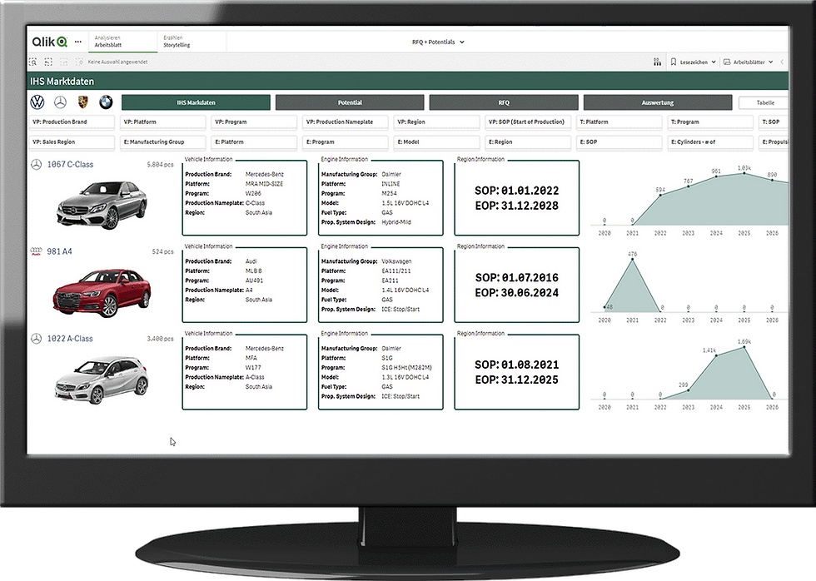Click the 3.400 pcs value
The width and height of the screenshot is (816, 581).
tap(160, 339)
